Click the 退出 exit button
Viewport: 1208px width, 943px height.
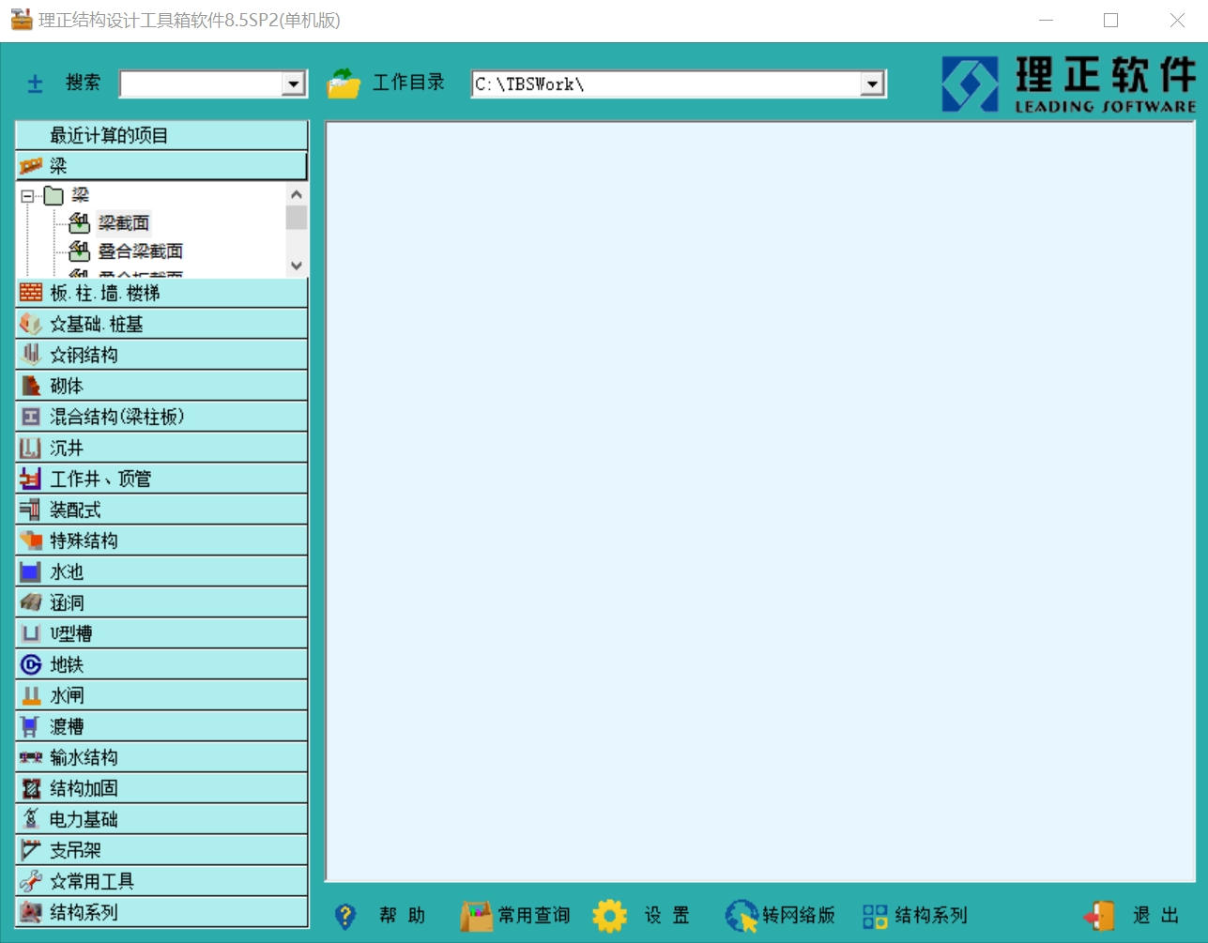[x=1131, y=915]
